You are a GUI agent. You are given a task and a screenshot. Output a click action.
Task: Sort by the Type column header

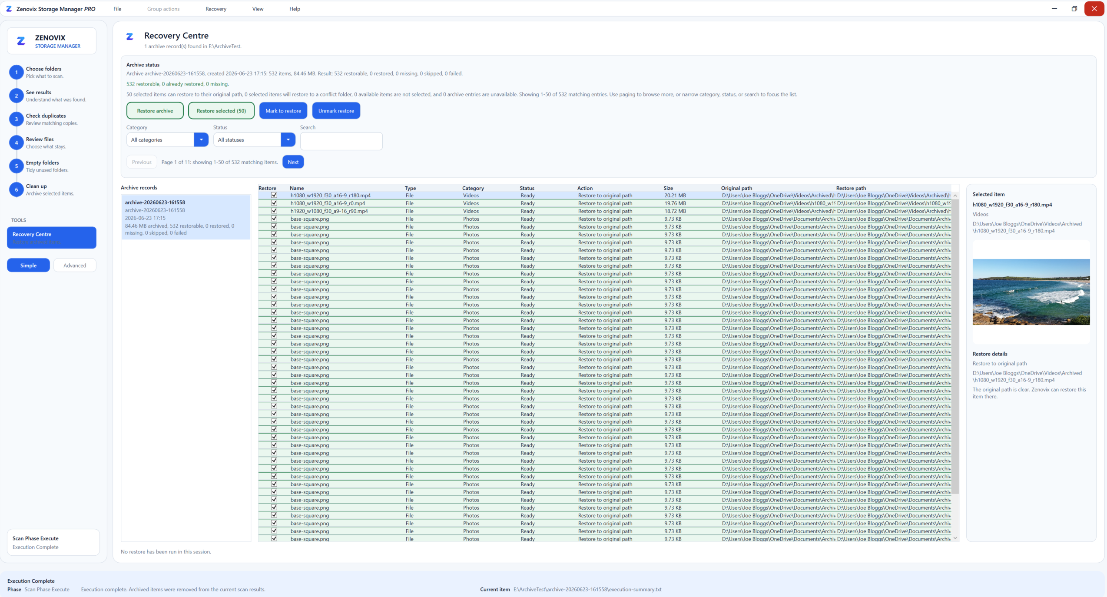click(410, 188)
